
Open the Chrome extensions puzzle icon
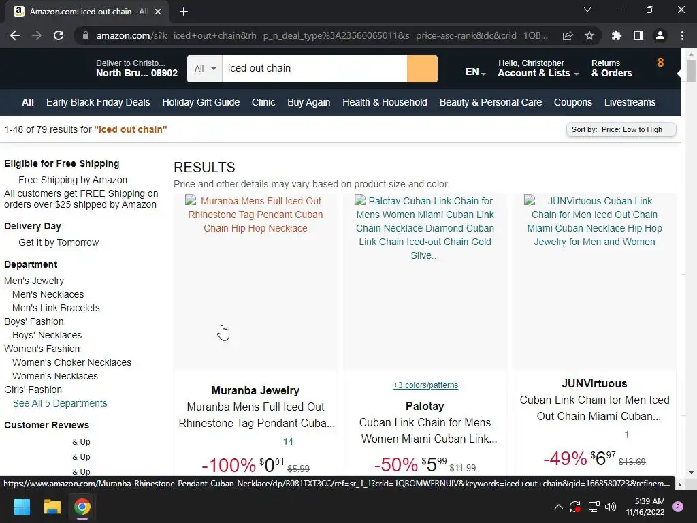[x=617, y=35]
